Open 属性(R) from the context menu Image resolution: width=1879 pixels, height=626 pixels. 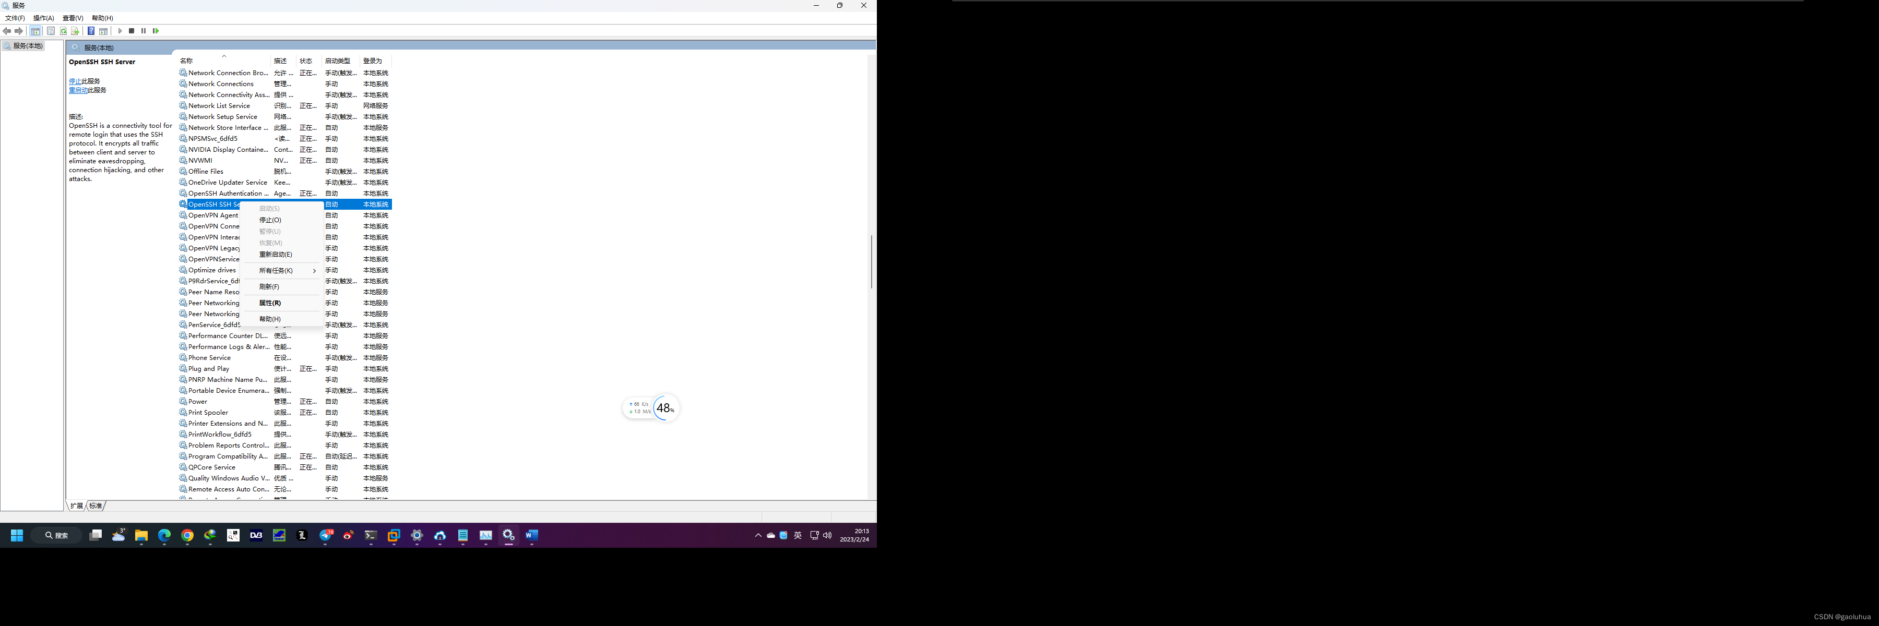270,303
